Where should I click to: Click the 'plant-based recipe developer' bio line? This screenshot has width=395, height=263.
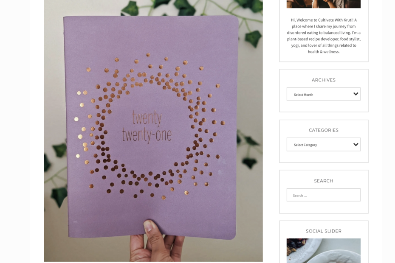click(x=324, y=39)
